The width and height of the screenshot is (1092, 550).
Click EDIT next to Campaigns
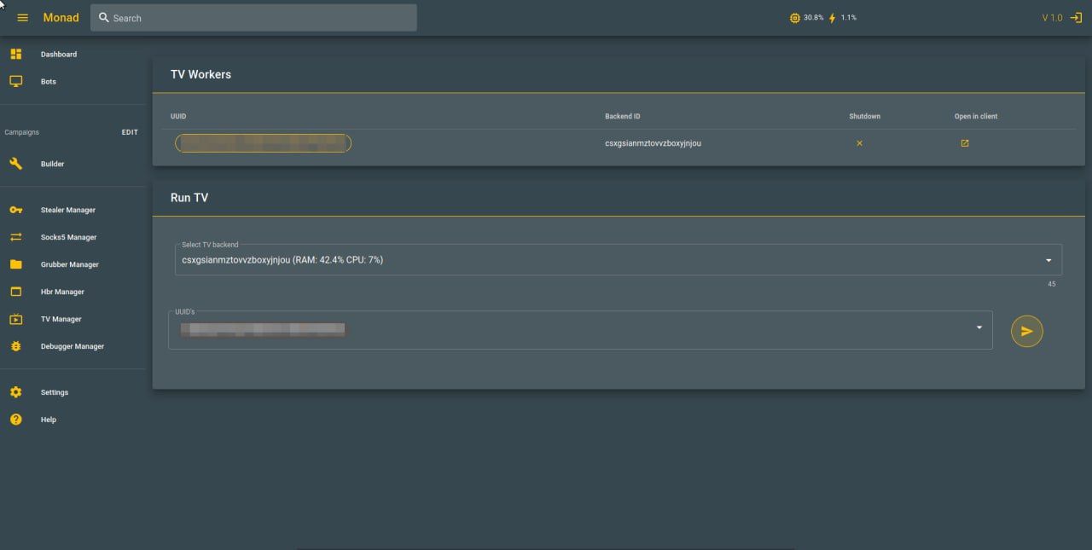coord(130,132)
